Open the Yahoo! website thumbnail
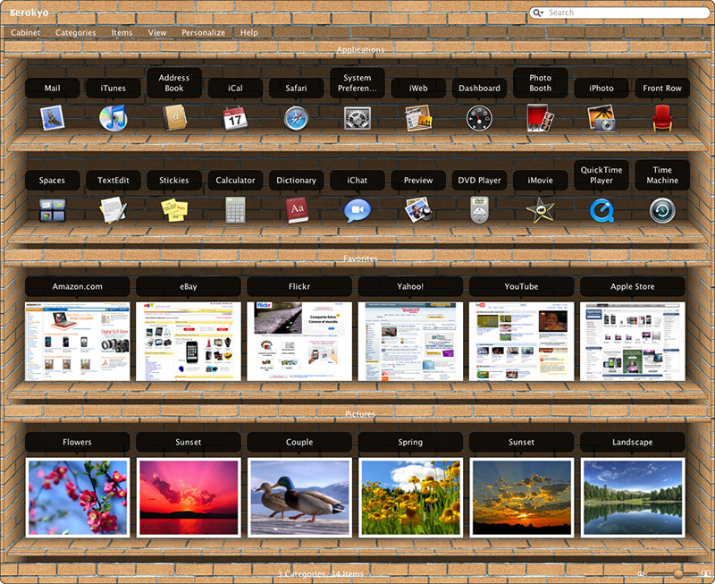The image size is (715, 584). point(410,342)
